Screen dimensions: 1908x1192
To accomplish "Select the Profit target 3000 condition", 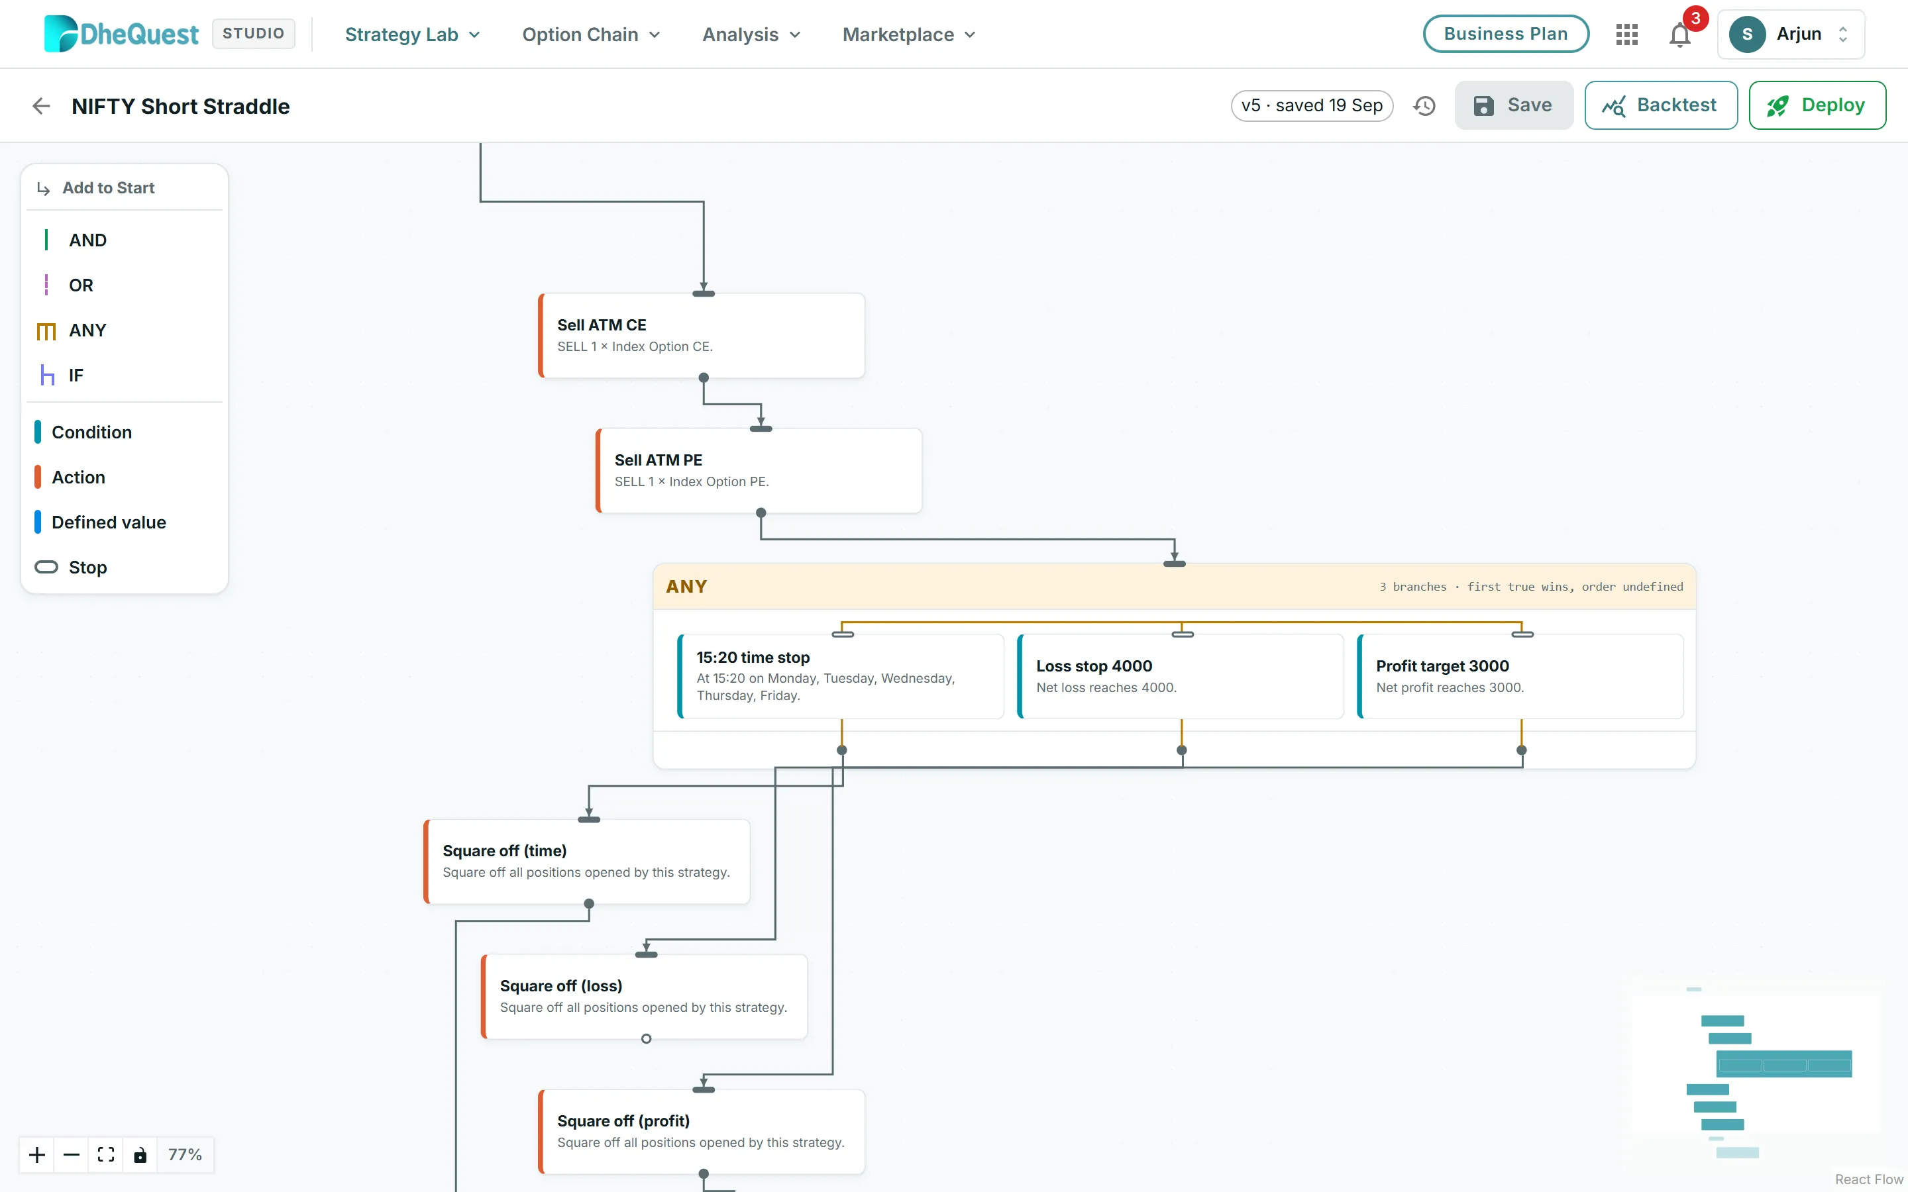I will pyautogui.click(x=1520, y=676).
